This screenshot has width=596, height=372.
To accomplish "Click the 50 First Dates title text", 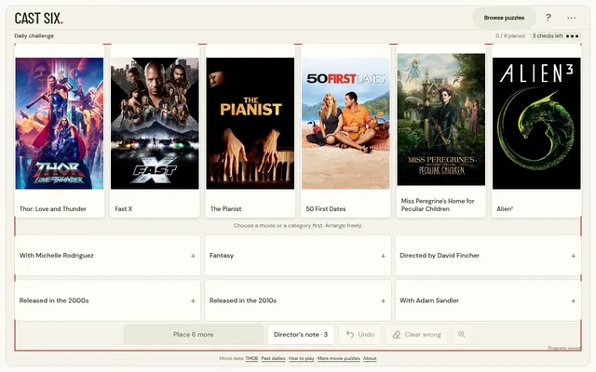I will 326,208.
